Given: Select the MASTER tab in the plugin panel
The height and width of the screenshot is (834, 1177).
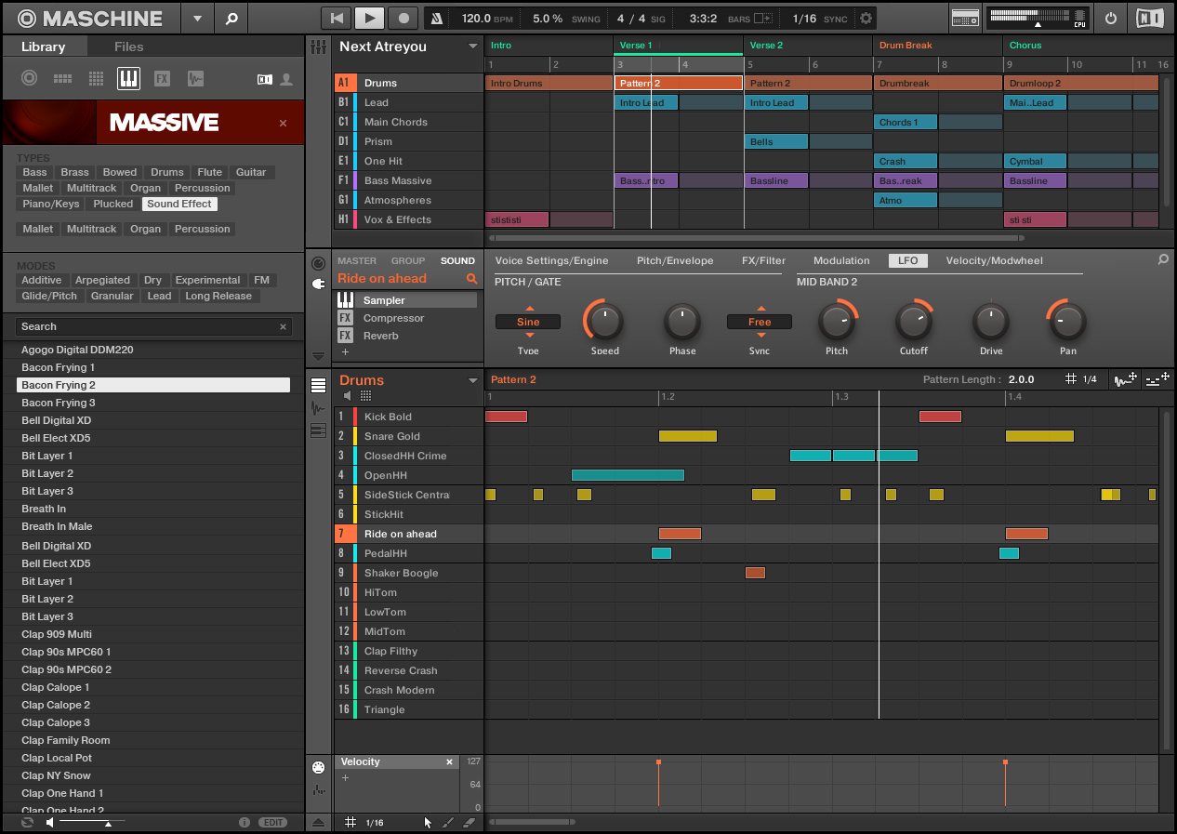Looking at the screenshot, I should 356,260.
